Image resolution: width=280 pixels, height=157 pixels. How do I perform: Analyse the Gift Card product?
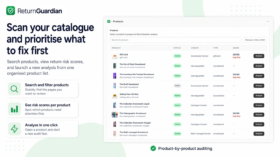(x=259, y=56)
